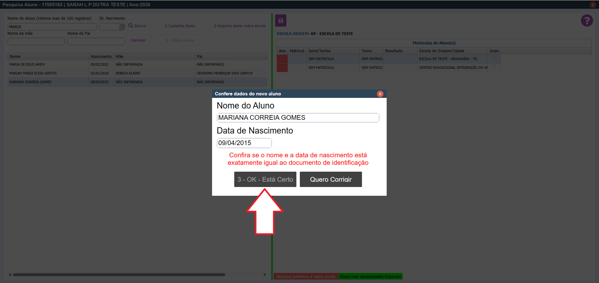The width and height of the screenshot is (599, 283).
Task: Click the left scroll arrow of the list
Action: pyautogui.click(x=10, y=275)
